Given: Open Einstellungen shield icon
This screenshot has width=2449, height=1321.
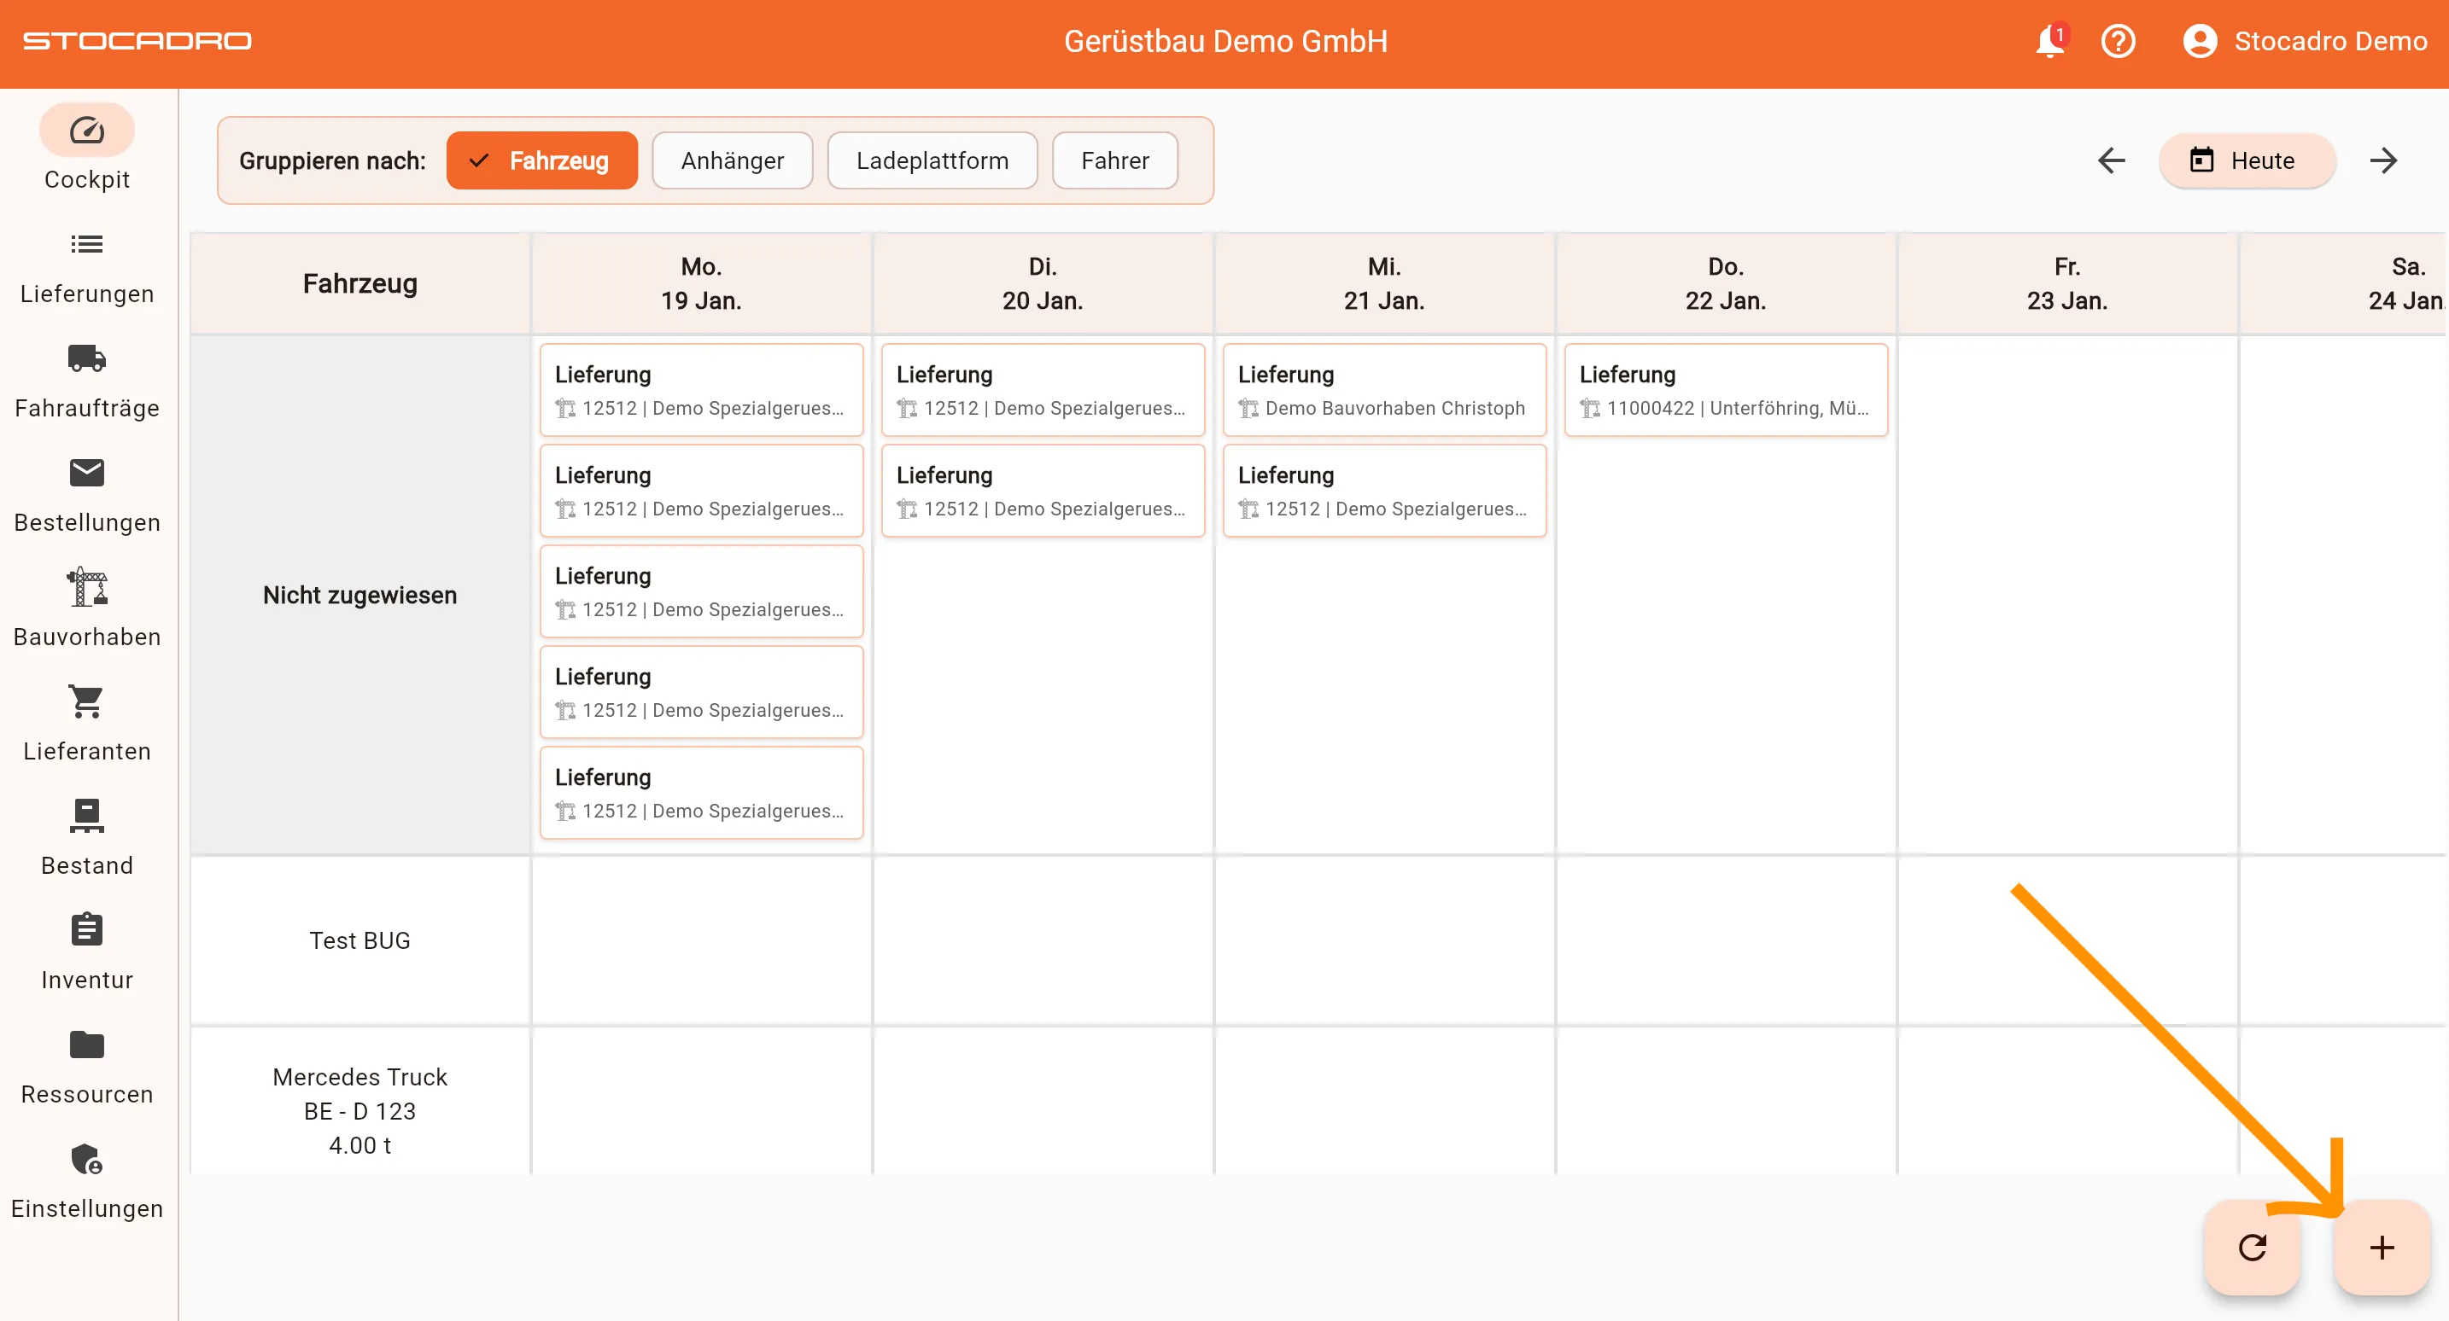Looking at the screenshot, I should (86, 1159).
